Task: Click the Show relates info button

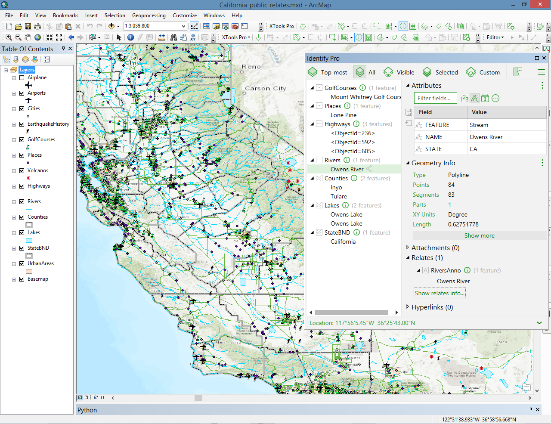Action: tap(440, 293)
